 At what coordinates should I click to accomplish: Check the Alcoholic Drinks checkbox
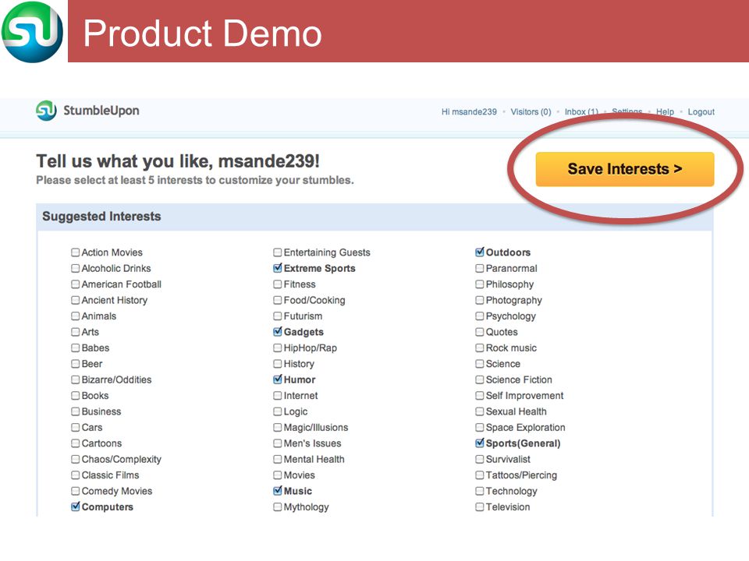[x=76, y=268]
